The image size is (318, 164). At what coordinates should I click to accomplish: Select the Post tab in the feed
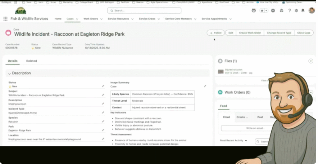[x=260, y=117]
